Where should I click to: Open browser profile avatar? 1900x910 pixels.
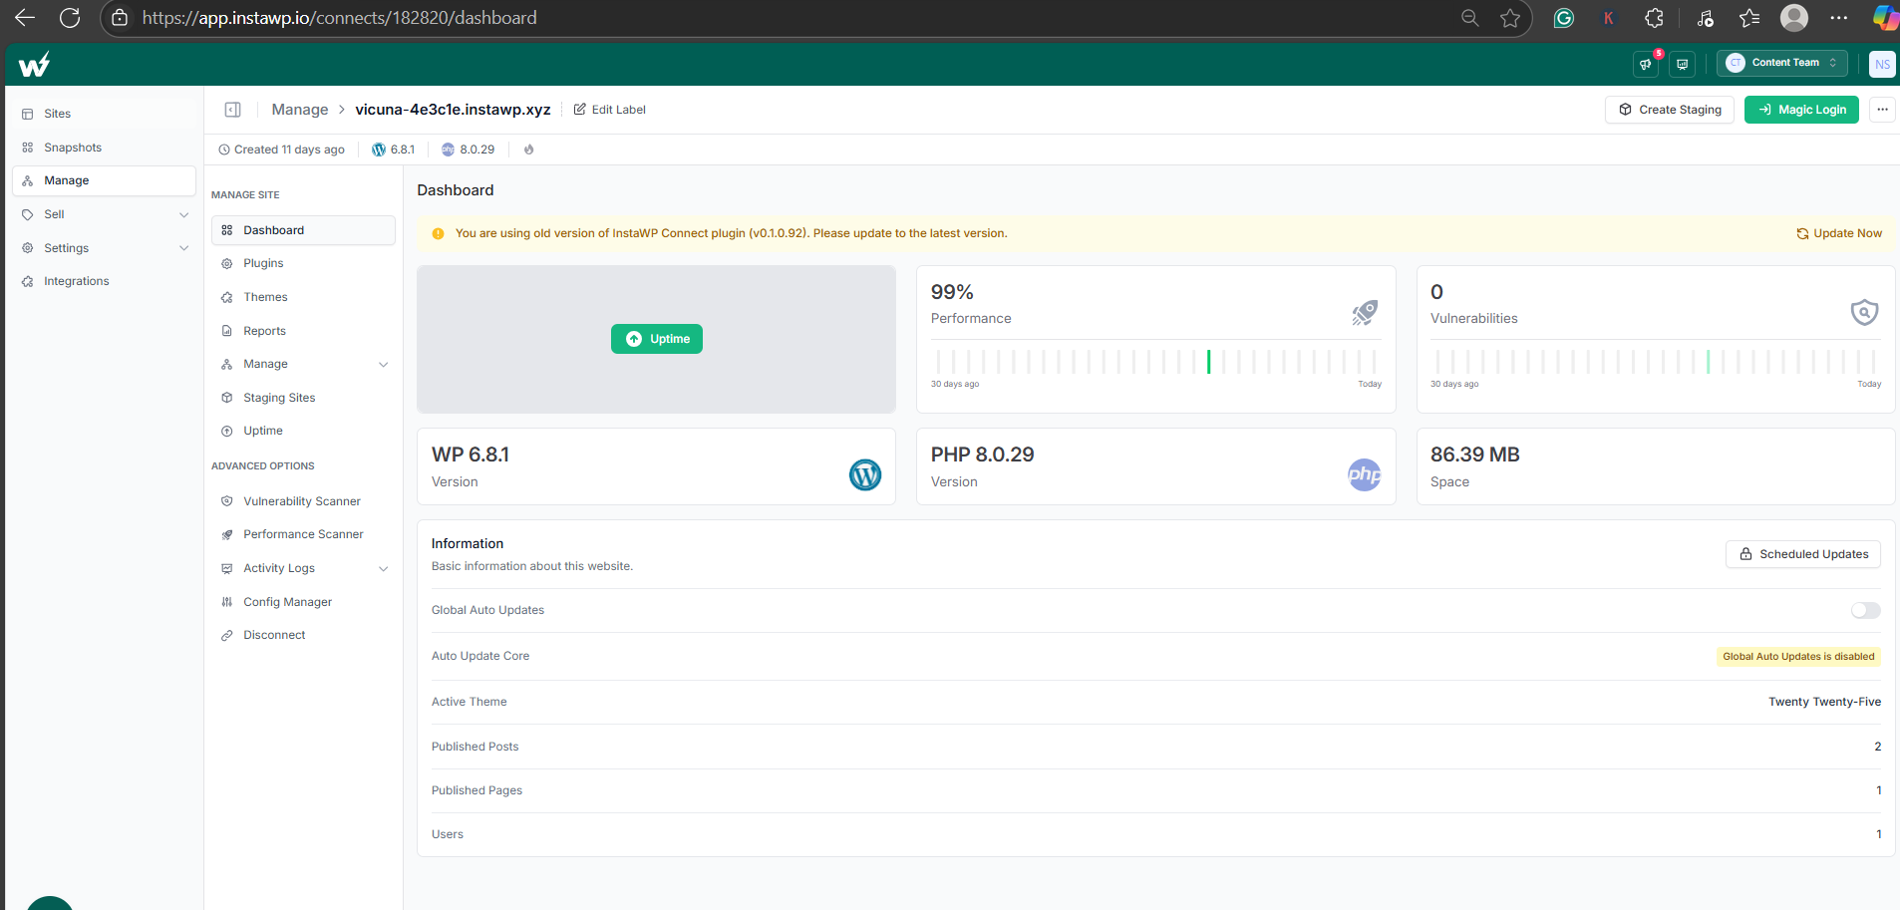1794,18
